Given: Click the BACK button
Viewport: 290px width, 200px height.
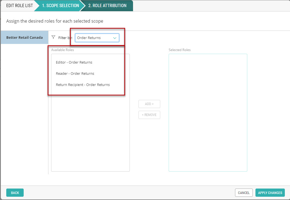Looking at the screenshot, I should point(15,193).
